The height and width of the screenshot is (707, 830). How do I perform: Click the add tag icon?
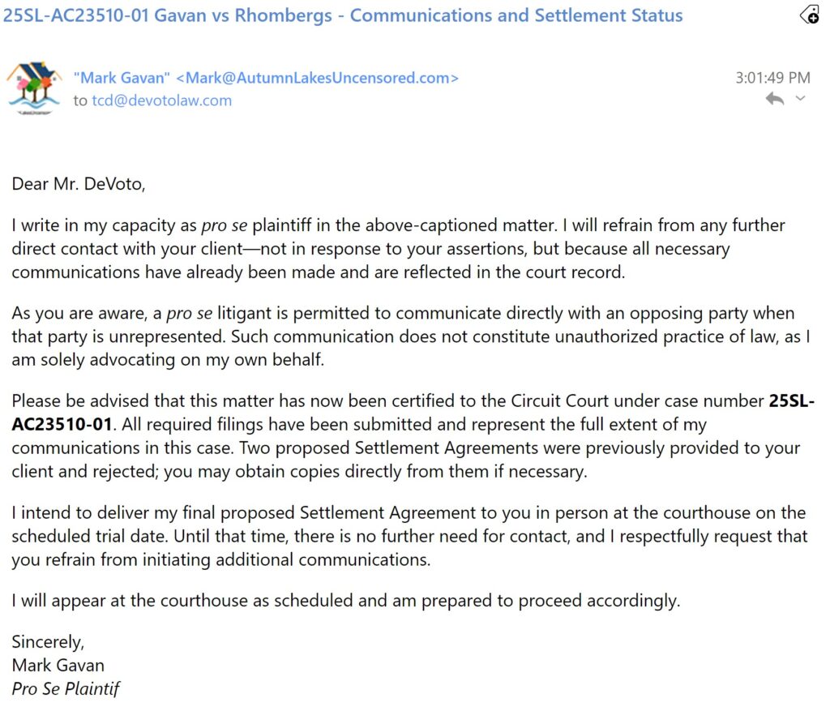pyautogui.click(x=810, y=15)
